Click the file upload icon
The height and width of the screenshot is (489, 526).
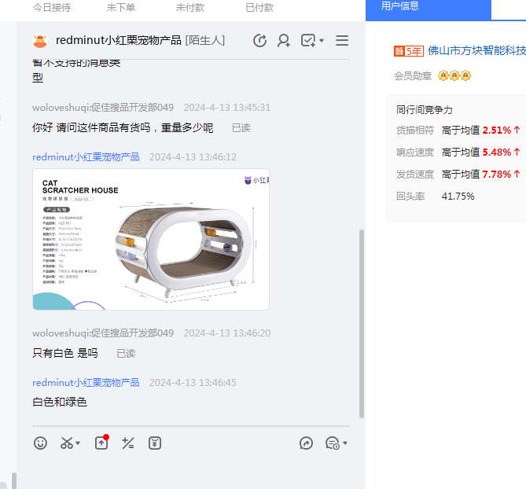(101, 443)
